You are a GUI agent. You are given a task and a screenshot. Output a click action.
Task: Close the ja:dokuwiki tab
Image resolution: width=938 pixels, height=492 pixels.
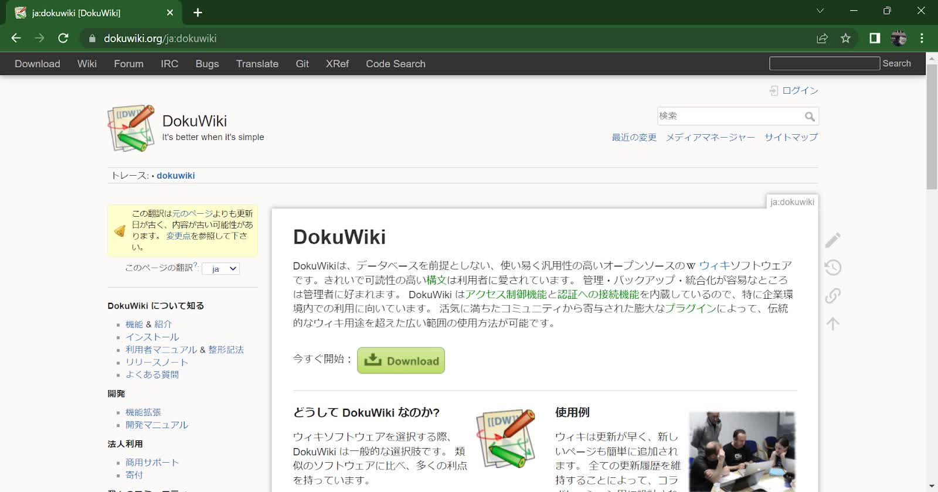point(170,12)
